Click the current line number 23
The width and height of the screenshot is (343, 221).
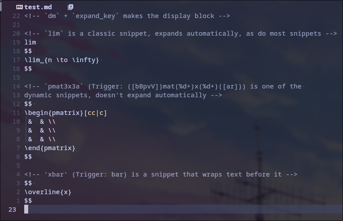(x=12, y=210)
